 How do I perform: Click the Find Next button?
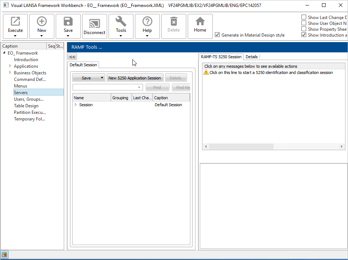(181, 87)
